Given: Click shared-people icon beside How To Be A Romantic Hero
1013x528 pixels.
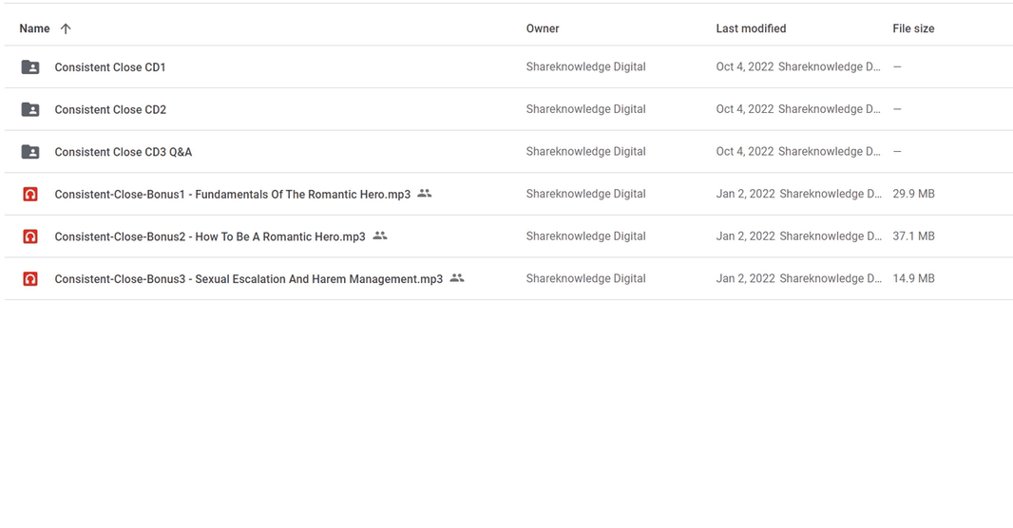Looking at the screenshot, I should tap(380, 236).
